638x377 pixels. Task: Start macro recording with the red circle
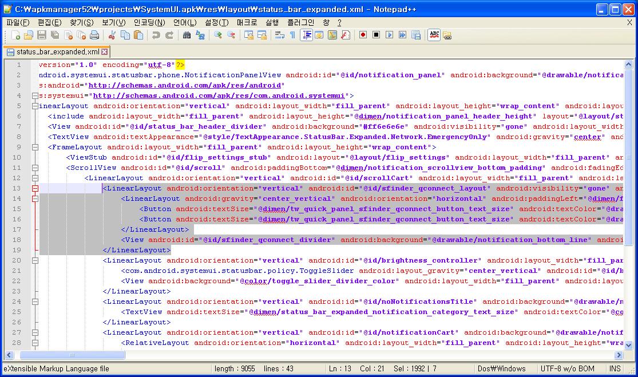pyautogui.click(x=363, y=35)
